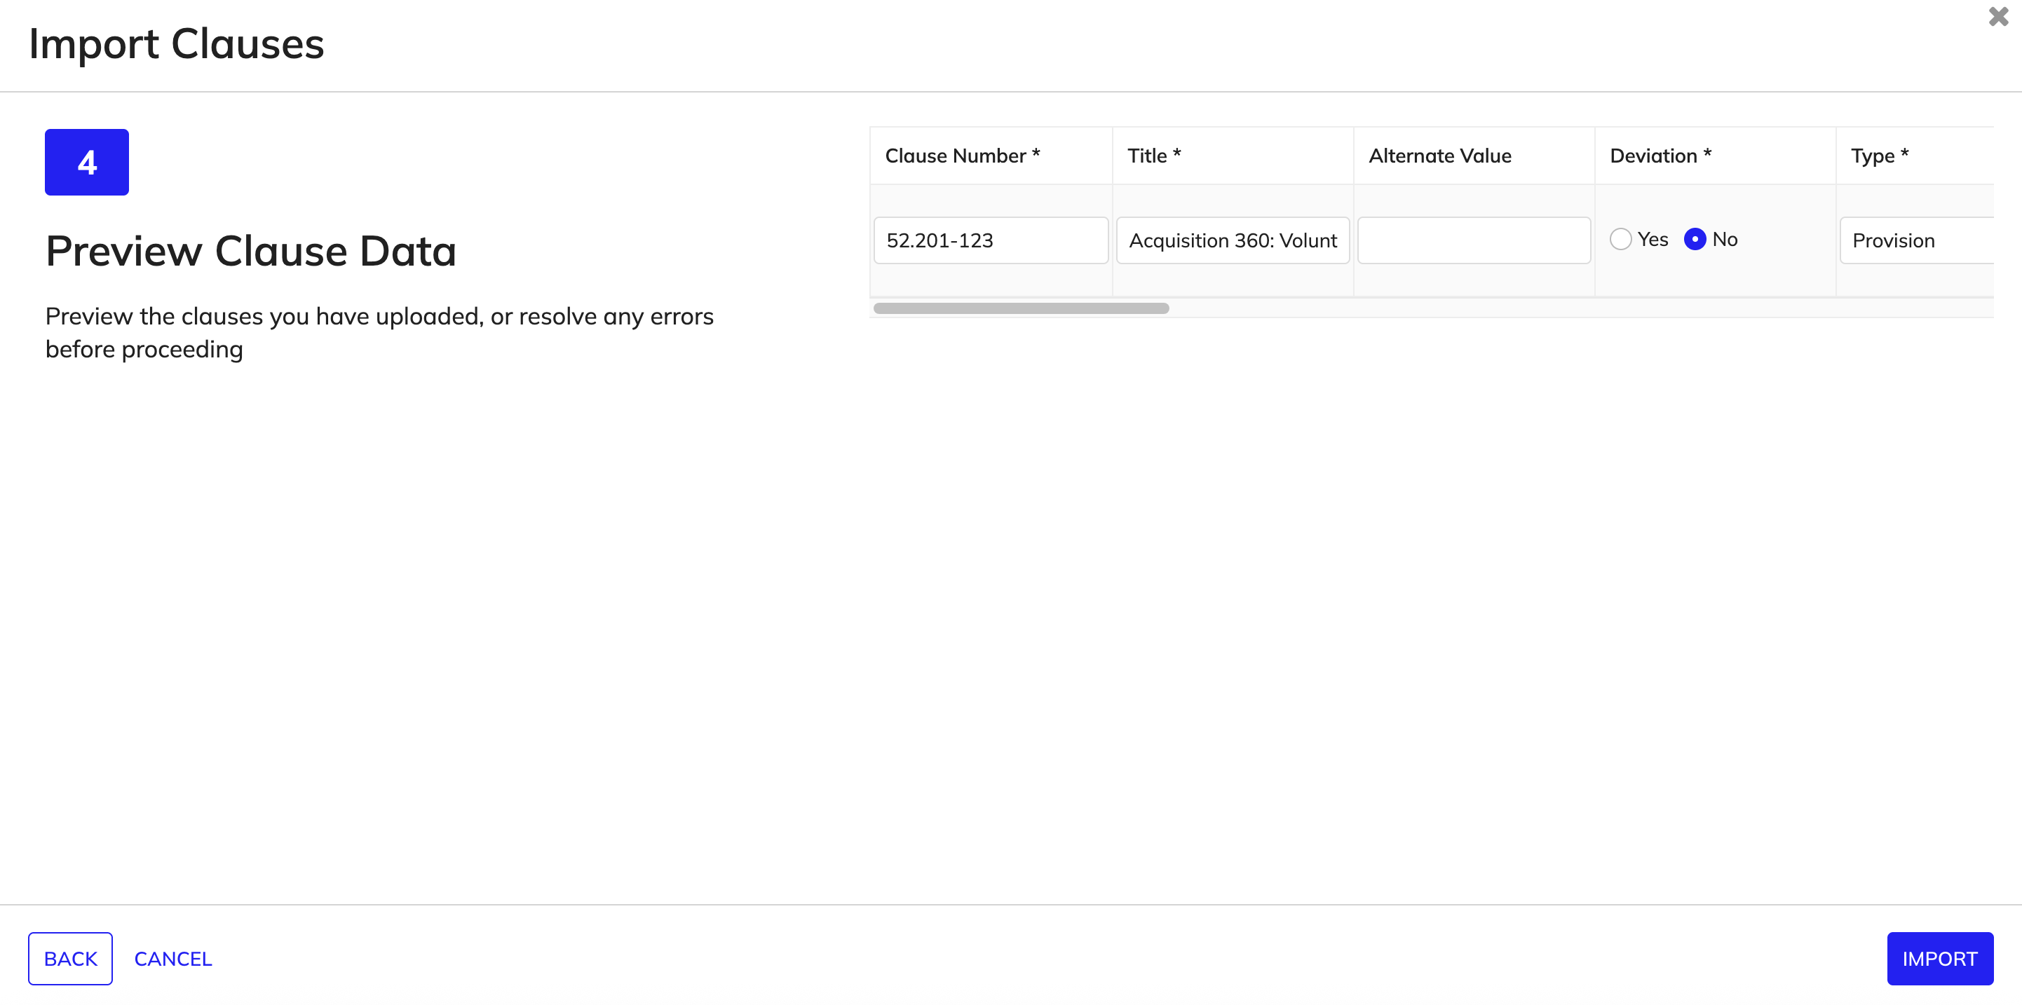Click the BACK button
The height and width of the screenshot is (1005, 2022).
click(71, 958)
